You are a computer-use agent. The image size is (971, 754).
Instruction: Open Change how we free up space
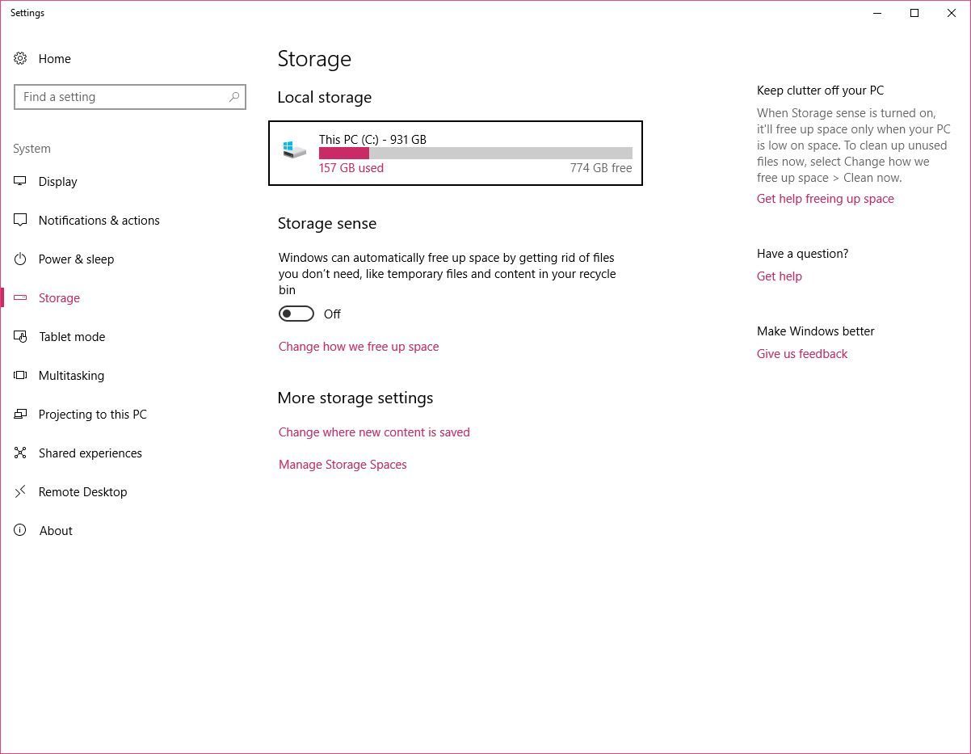[359, 347]
